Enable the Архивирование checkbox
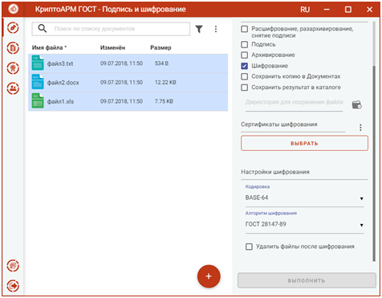This screenshot has width=382, height=298. (x=244, y=55)
